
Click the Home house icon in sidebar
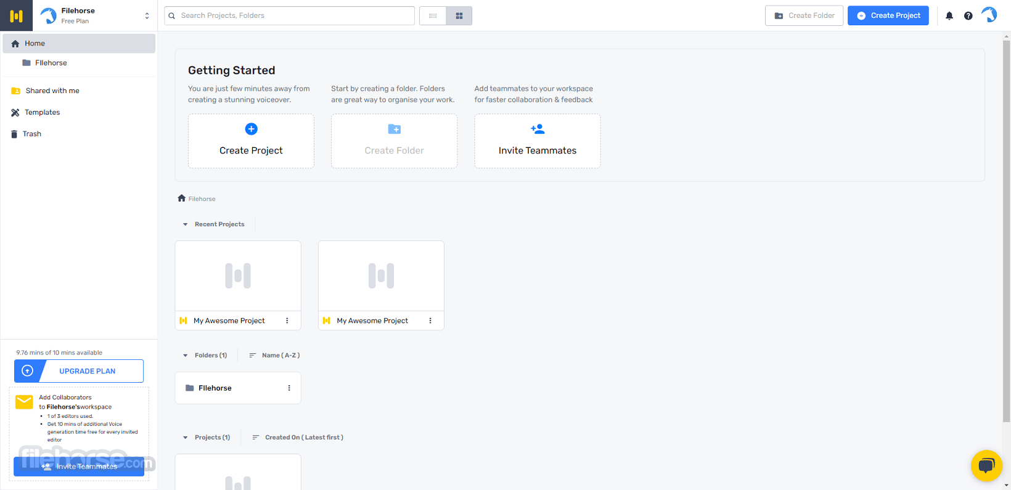pyautogui.click(x=15, y=44)
